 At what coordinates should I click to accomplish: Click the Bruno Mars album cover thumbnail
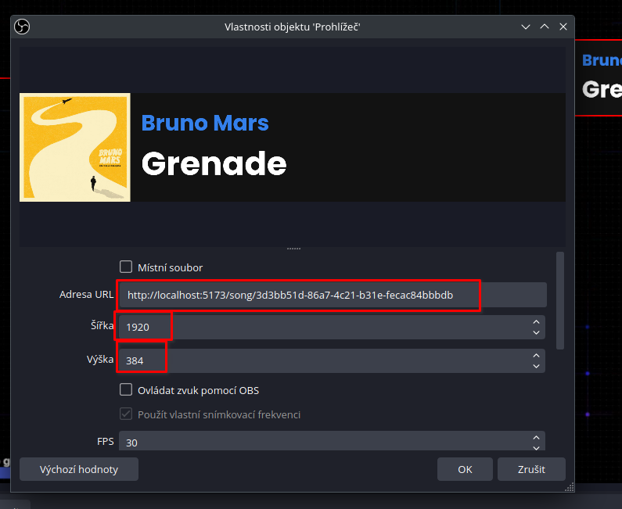tap(75, 148)
